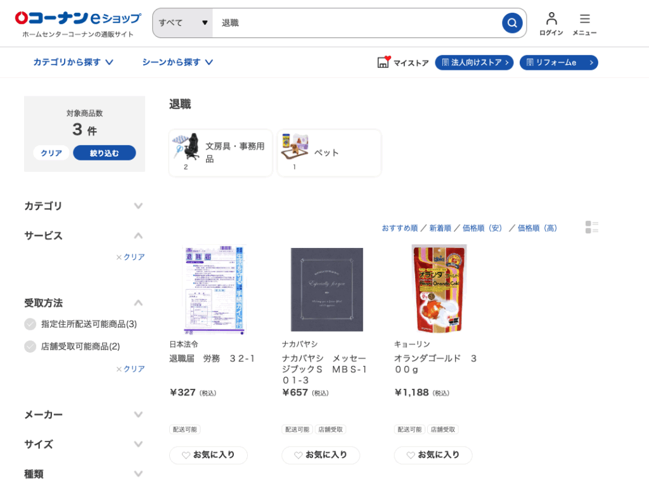Click the 日本法令 brand name
This screenshot has height=482, width=649.
(x=184, y=344)
